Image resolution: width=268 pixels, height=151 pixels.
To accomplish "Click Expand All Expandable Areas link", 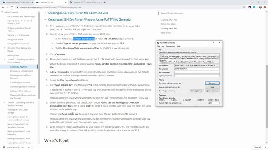I will [172, 13].
